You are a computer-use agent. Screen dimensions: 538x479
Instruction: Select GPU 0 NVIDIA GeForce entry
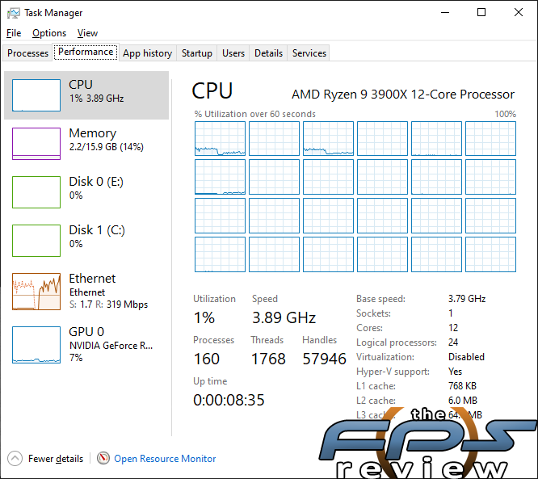(86, 344)
